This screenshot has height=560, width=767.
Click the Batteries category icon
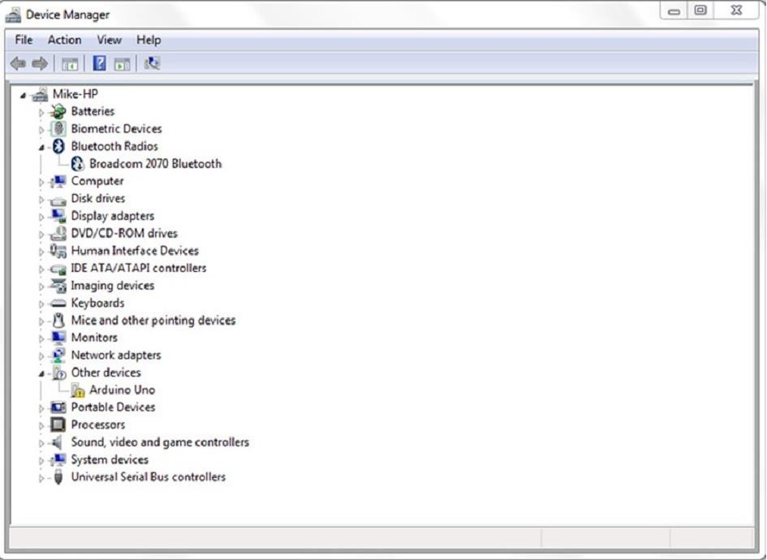(x=58, y=111)
